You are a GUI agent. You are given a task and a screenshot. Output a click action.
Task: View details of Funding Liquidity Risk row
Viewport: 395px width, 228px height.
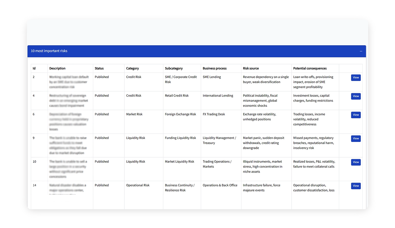(x=355, y=138)
